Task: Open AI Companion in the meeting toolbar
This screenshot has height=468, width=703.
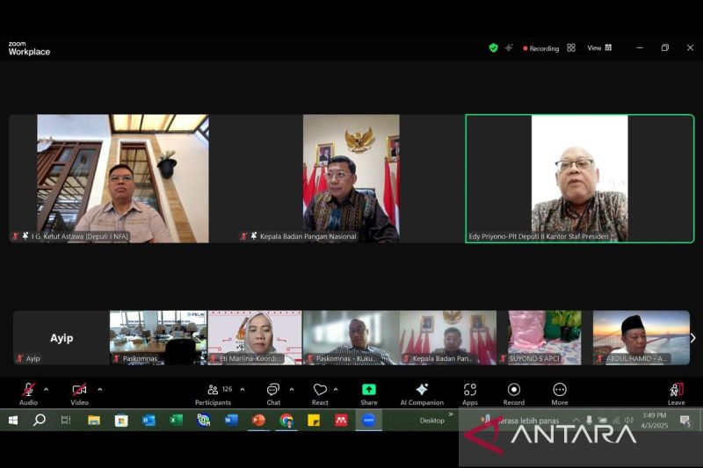Action: (x=421, y=393)
